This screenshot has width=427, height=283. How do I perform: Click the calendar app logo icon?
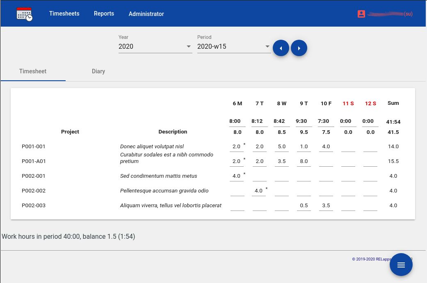[24, 14]
